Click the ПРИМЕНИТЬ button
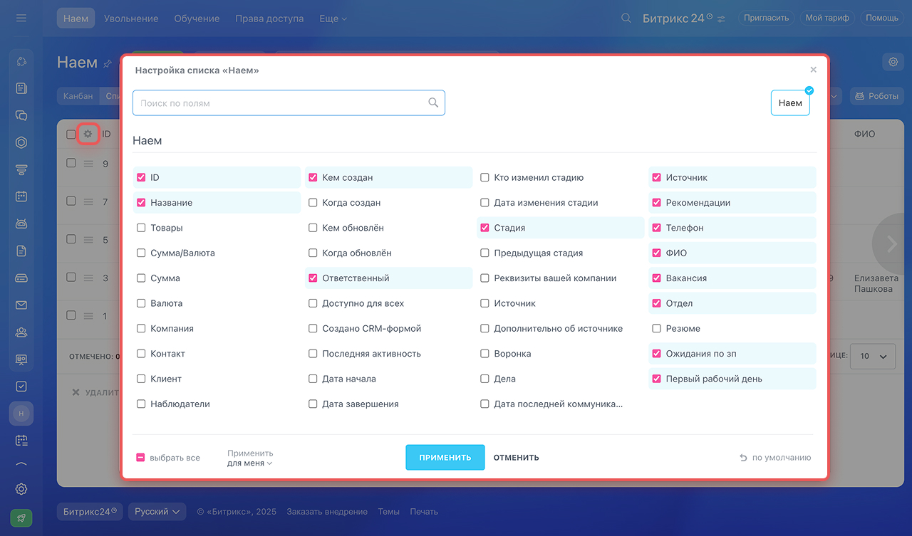Screen dimensions: 912x536 [445, 458]
